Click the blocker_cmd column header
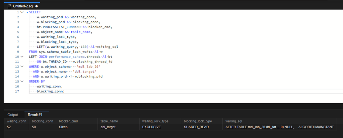The image size is (343, 138). click(77, 121)
